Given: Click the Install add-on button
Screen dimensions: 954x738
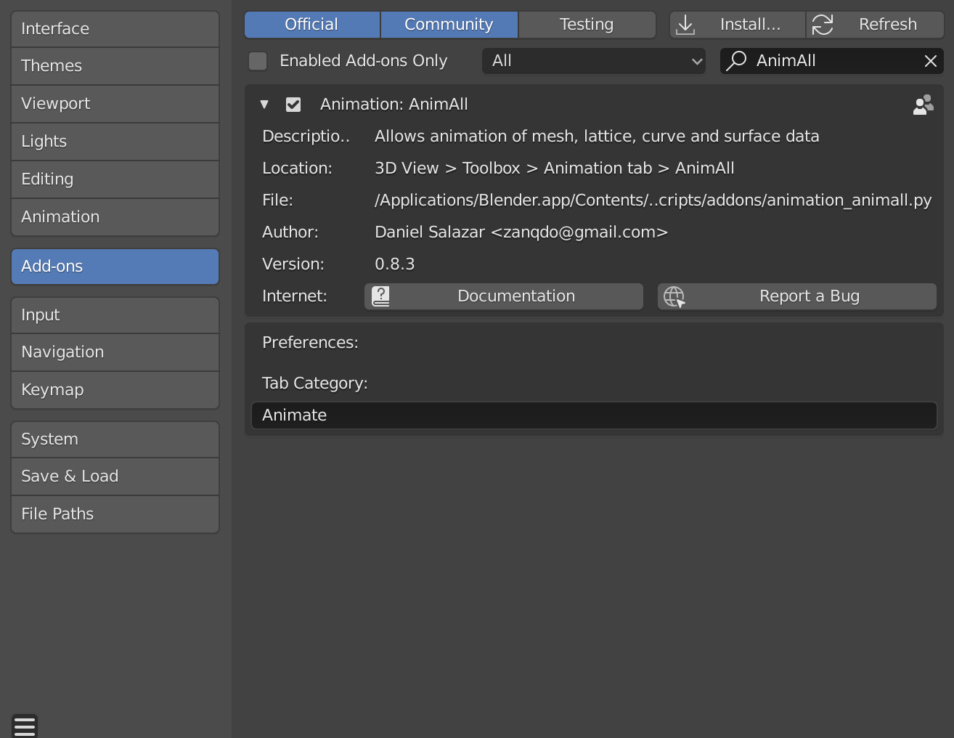Looking at the screenshot, I should [x=737, y=25].
